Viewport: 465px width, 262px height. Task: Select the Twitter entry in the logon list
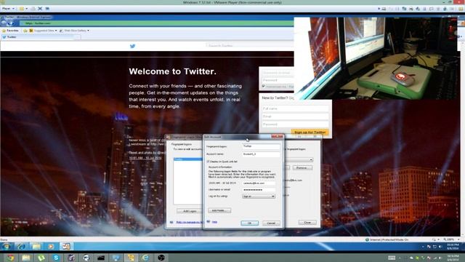(x=187, y=159)
